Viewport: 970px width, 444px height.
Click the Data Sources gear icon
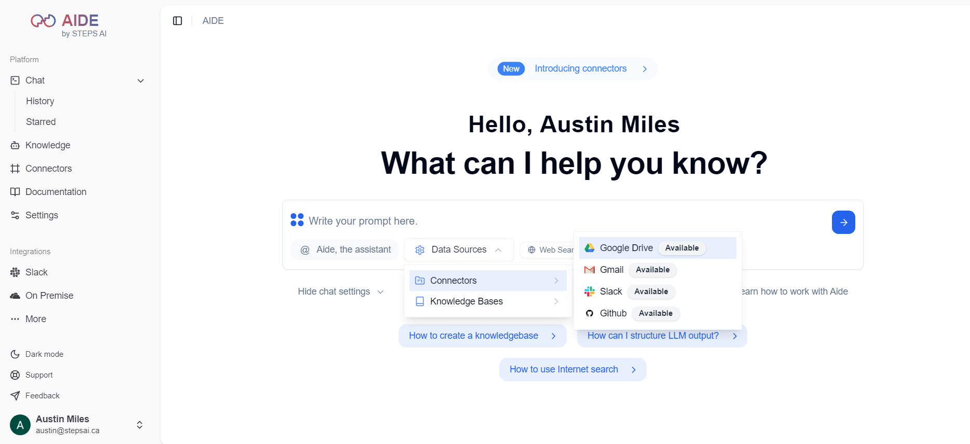click(x=420, y=250)
